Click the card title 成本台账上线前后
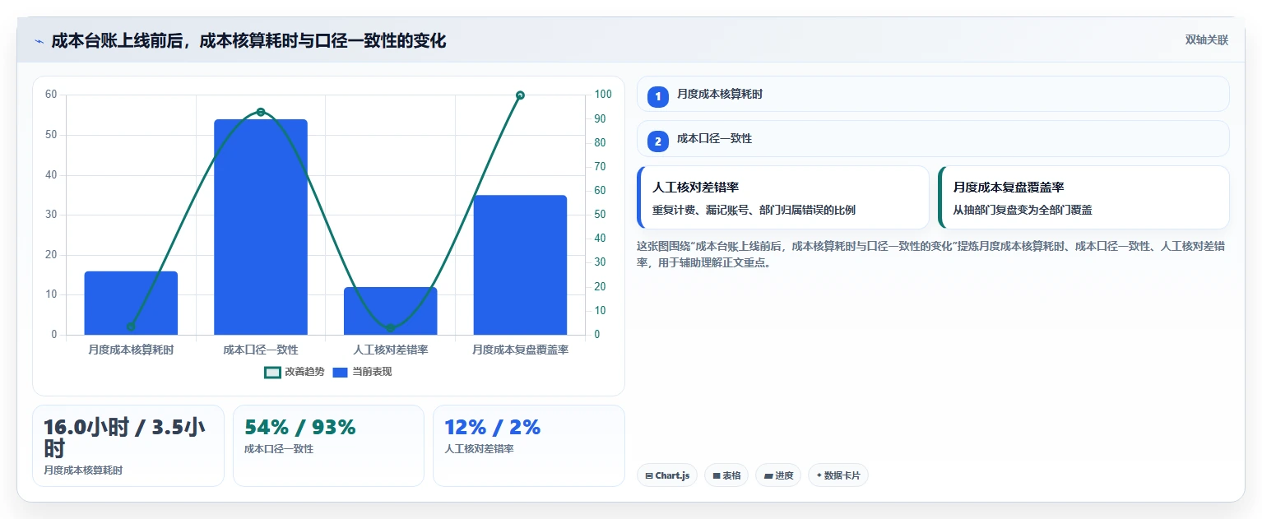The height and width of the screenshot is (519, 1262). [x=248, y=40]
